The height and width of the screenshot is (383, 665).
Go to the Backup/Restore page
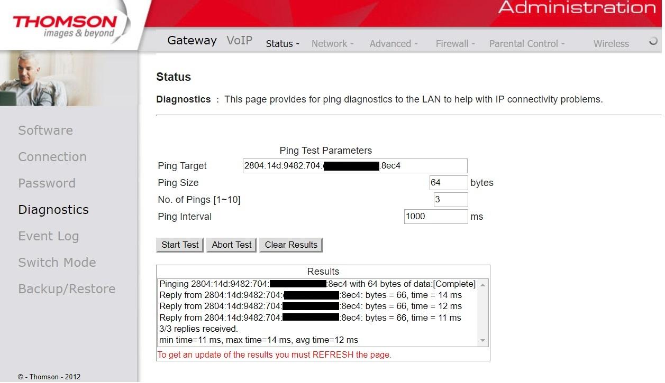(x=67, y=289)
